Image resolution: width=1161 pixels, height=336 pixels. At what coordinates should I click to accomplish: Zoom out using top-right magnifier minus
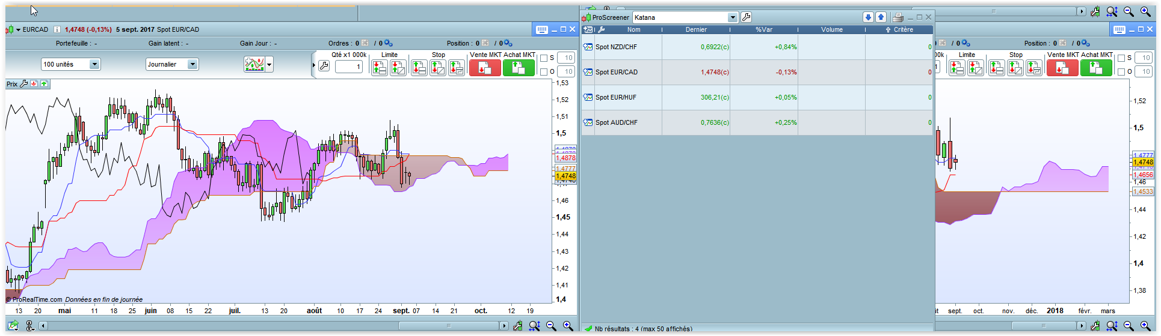(x=1129, y=11)
